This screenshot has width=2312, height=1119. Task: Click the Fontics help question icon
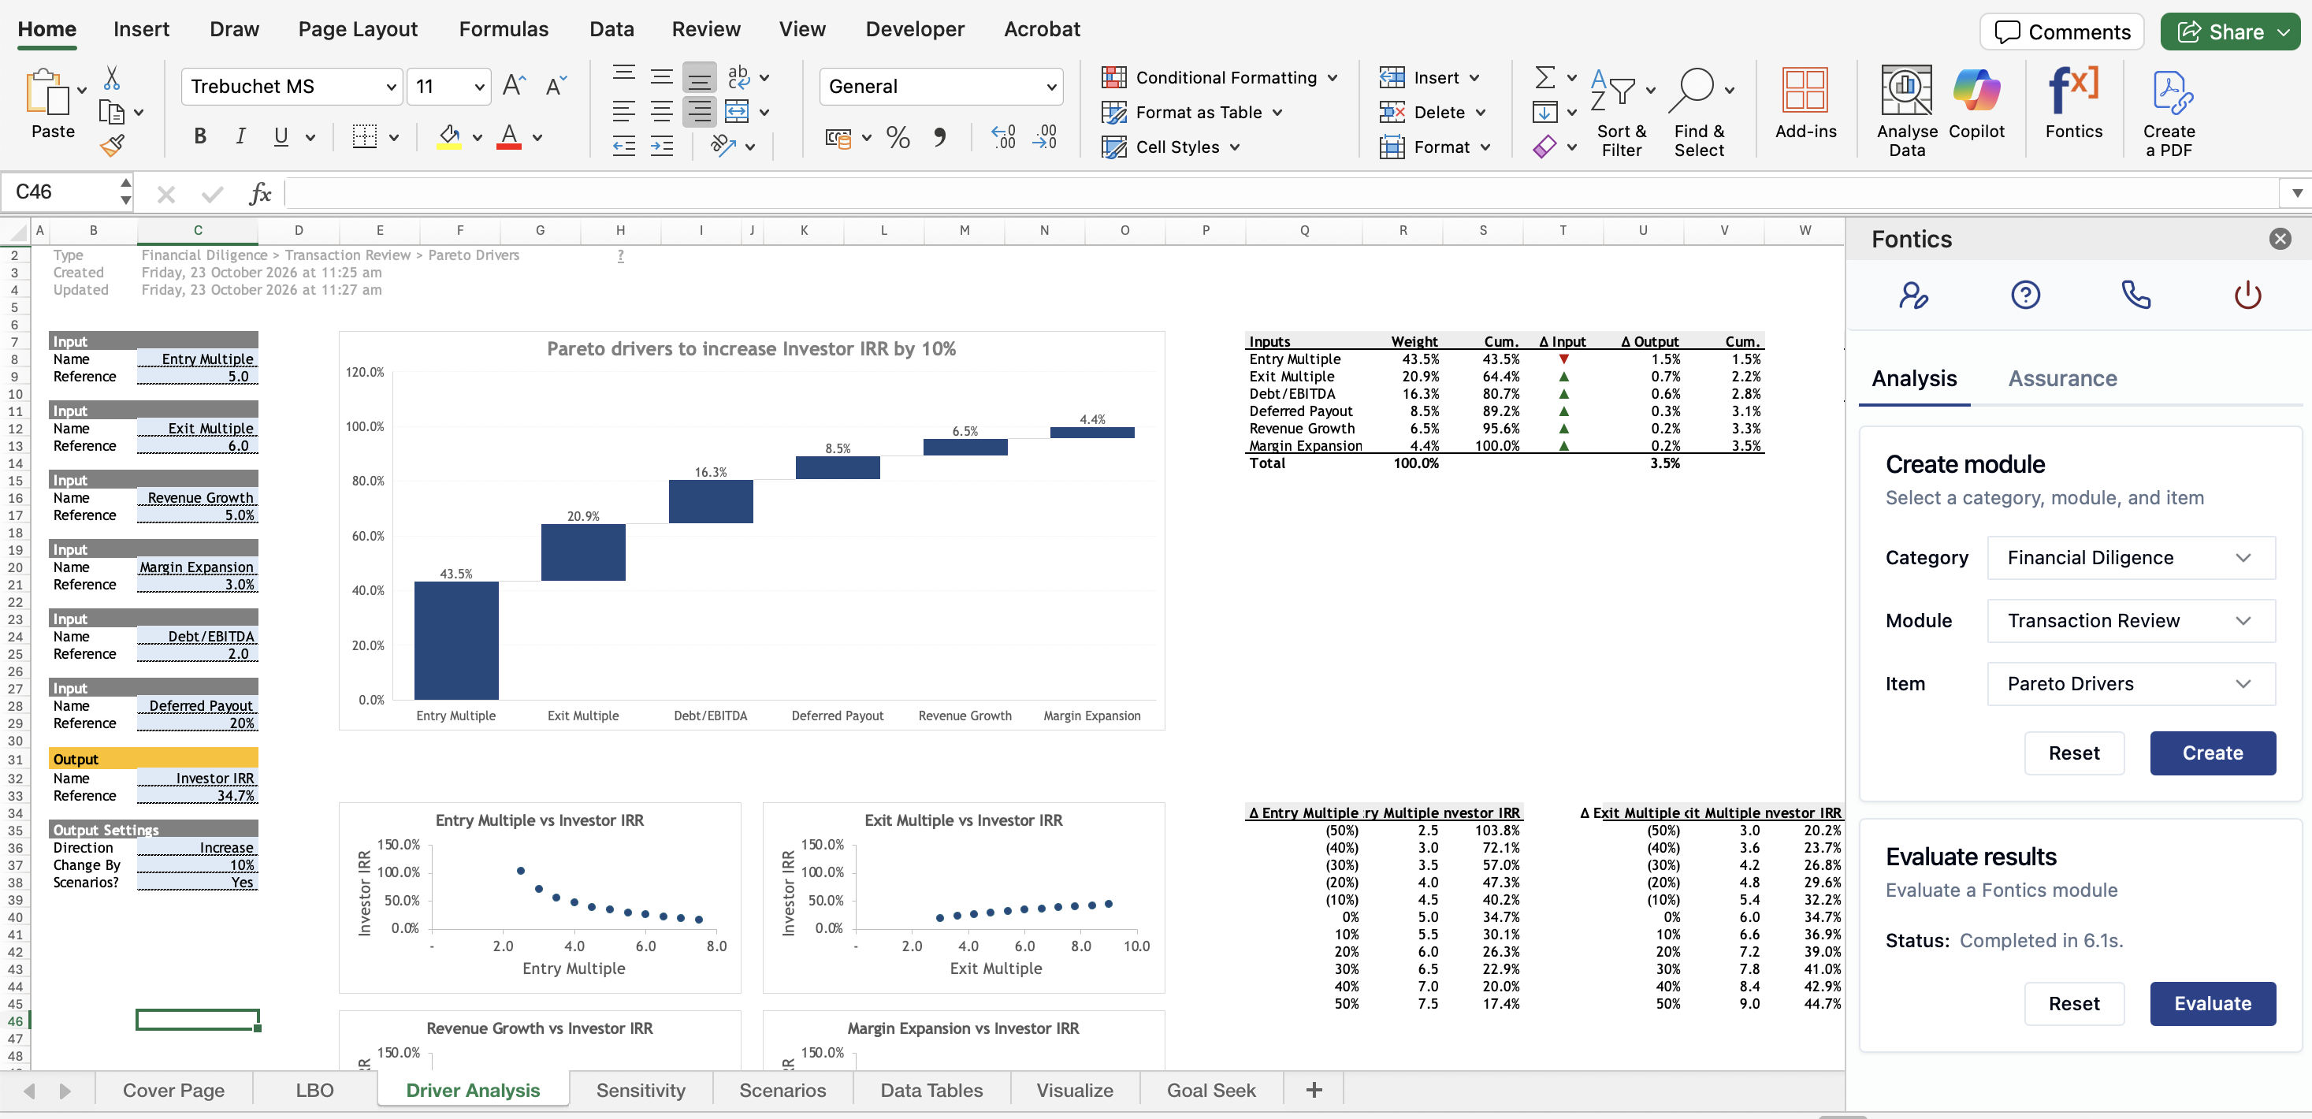(x=2025, y=295)
